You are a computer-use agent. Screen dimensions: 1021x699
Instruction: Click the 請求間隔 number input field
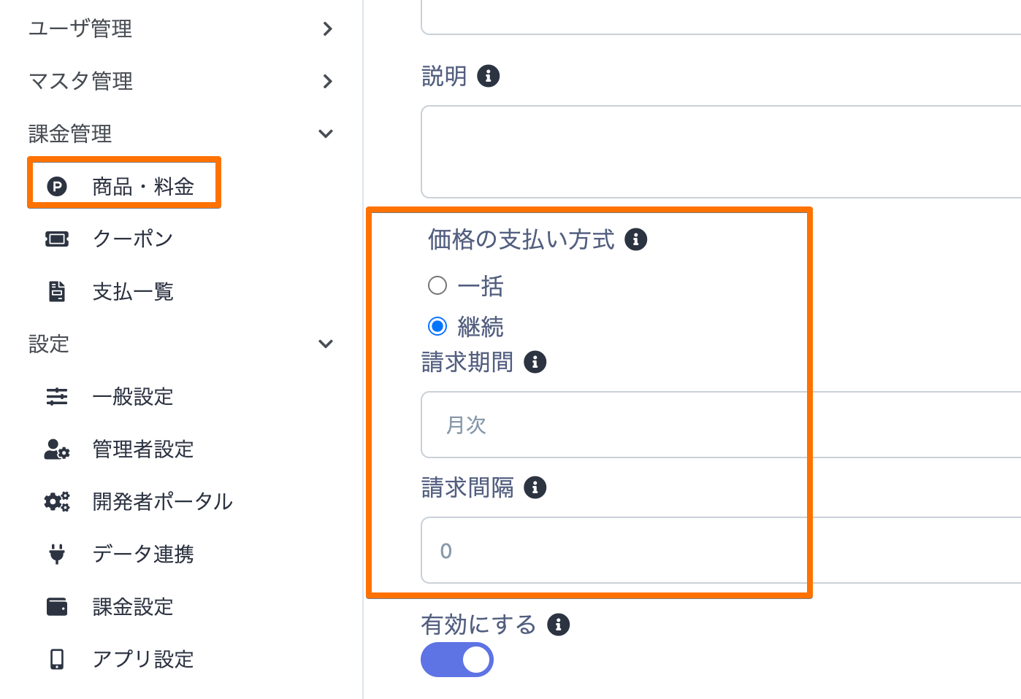pos(721,550)
